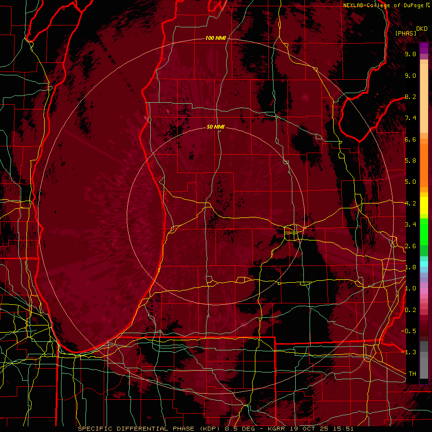Click the 8.2 value on the color scale

coord(410,96)
